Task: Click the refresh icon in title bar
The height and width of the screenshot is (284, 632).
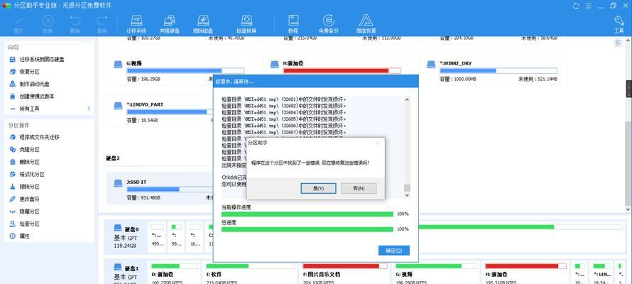Action: click(x=576, y=6)
